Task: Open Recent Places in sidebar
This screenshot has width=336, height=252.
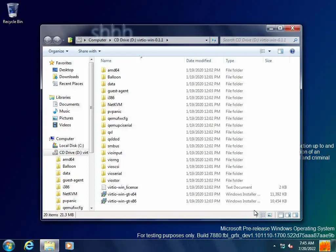Action: [x=71, y=84]
